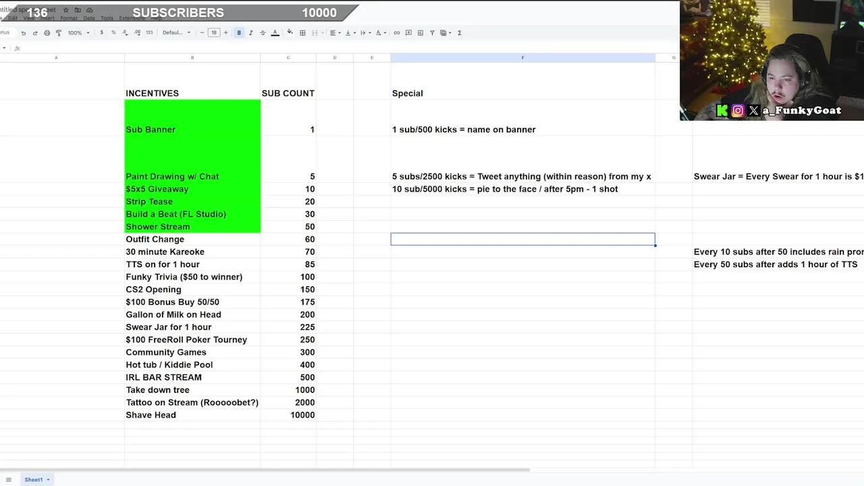This screenshot has height=486, width=864.
Task: Open the Extensions menu
Action: (x=132, y=18)
